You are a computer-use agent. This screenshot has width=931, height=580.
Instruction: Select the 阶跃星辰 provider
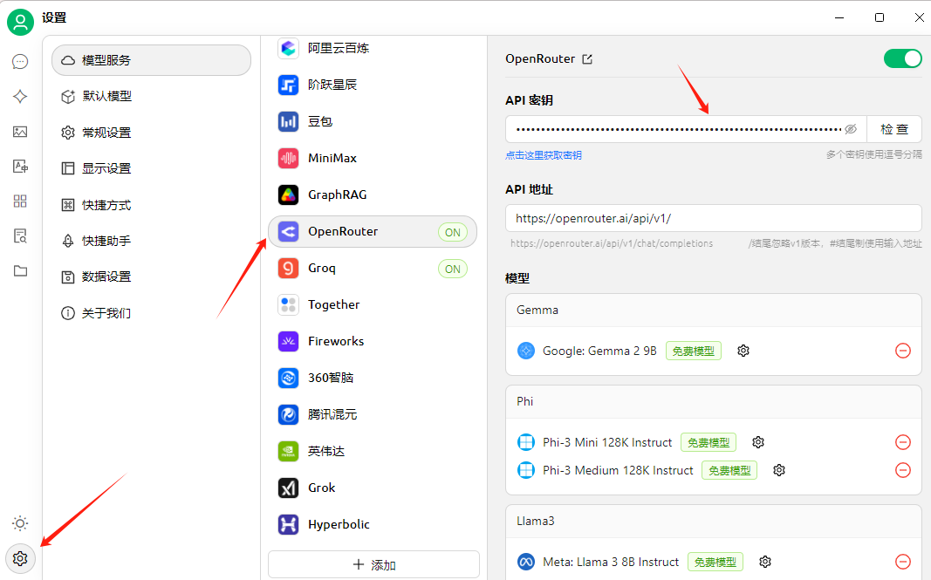pyautogui.click(x=373, y=85)
